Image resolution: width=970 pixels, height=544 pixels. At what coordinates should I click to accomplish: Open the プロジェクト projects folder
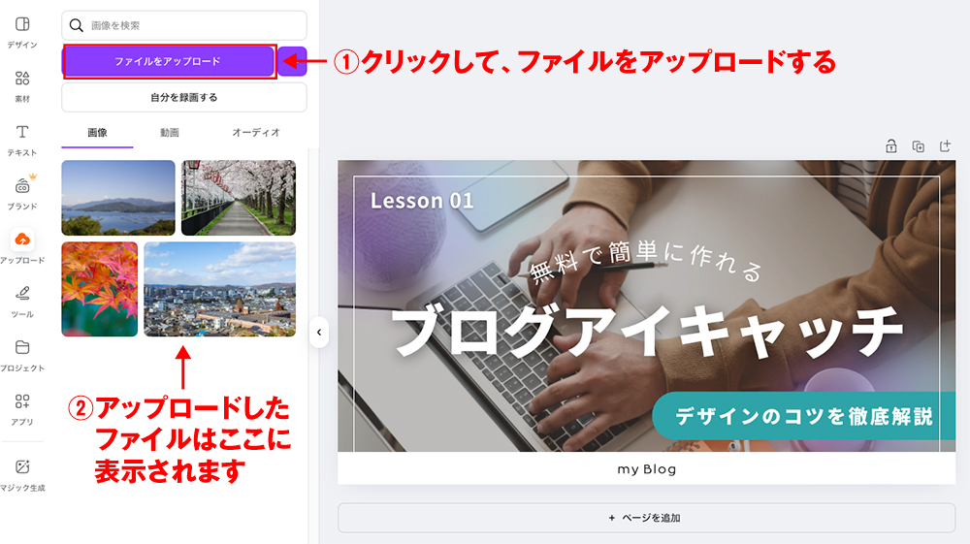tap(22, 355)
